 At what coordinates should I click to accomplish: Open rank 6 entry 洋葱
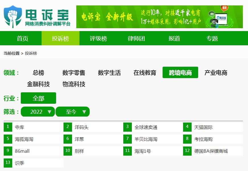(93, 139)
